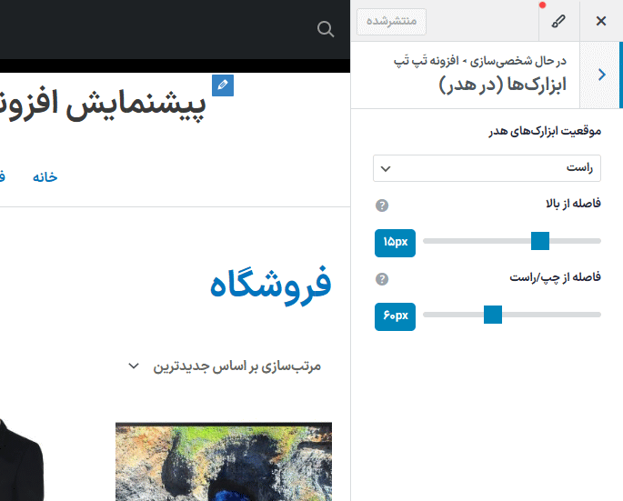
Task: Open the header widgets position dropdown راست
Action: 487,168
